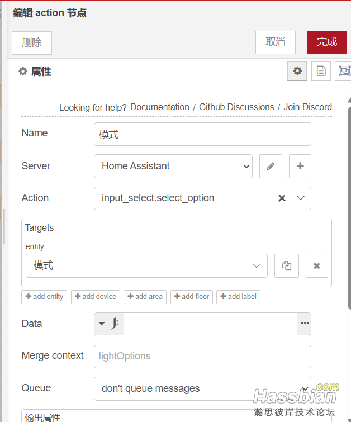Image resolution: width=351 pixels, height=422 pixels.
Task: Add new server with plus icon
Action: coord(300,166)
